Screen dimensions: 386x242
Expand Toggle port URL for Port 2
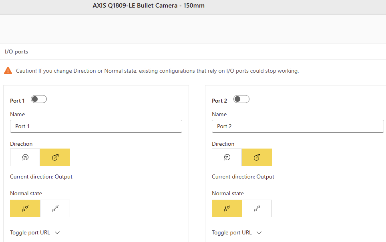pyautogui.click(x=237, y=233)
